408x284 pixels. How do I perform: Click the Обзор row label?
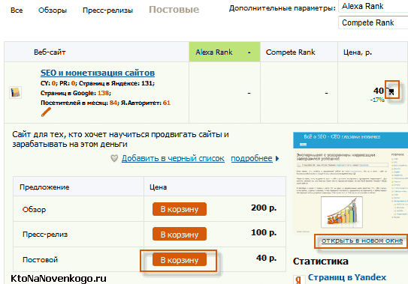34,210
